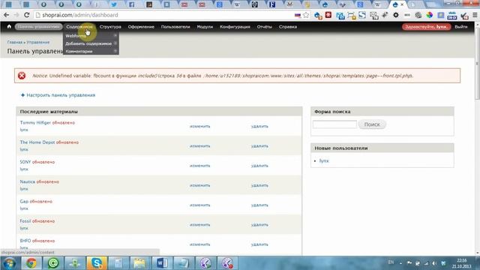Open Настроить панель управления link

click(61, 95)
